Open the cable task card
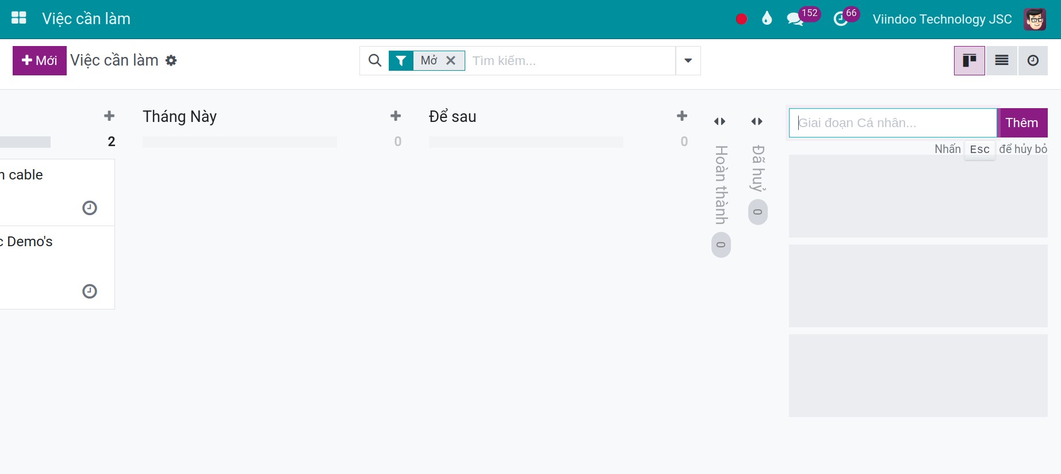 pyautogui.click(x=57, y=192)
